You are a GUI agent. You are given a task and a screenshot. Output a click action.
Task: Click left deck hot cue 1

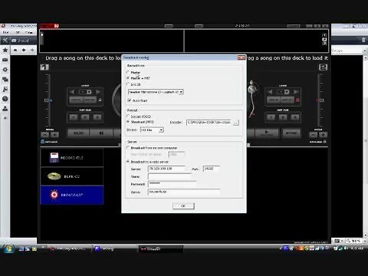(74, 117)
